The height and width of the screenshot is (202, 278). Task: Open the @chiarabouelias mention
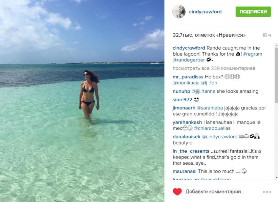pyautogui.click(x=212, y=128)
